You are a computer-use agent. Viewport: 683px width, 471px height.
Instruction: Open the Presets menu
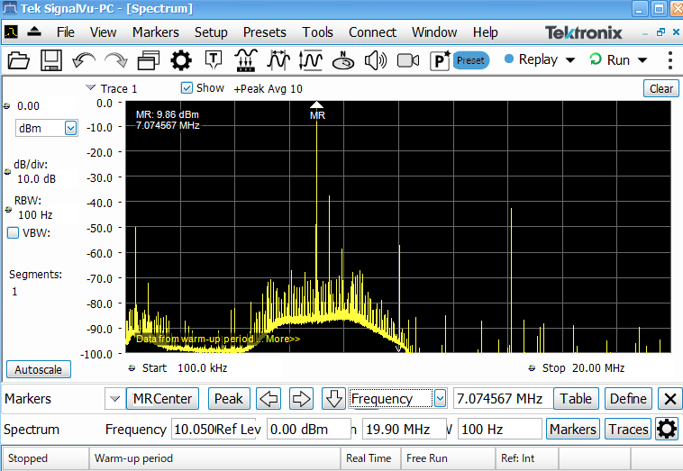[x=264, y=32]
